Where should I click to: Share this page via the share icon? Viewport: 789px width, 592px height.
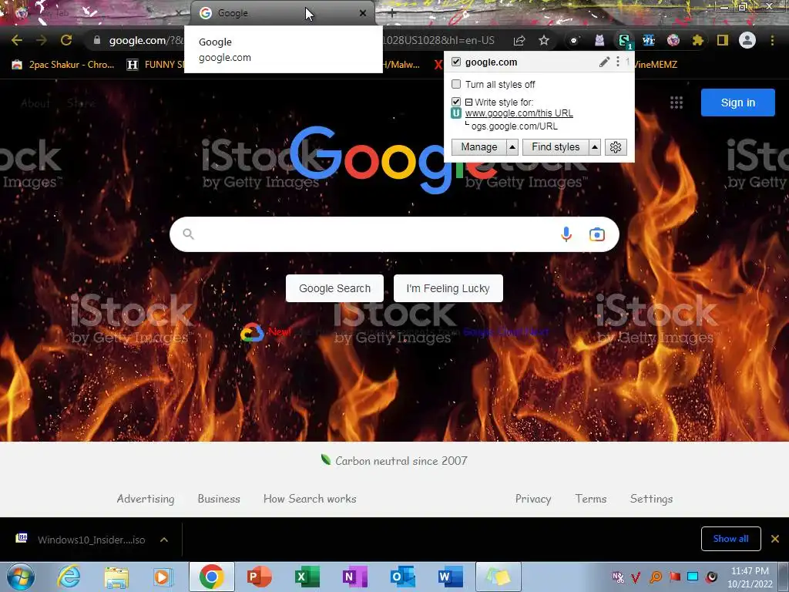pos(519,40)
